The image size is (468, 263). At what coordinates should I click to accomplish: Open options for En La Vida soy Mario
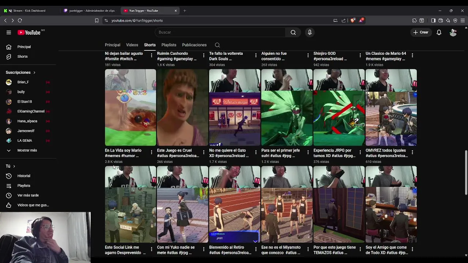point(151,152)
